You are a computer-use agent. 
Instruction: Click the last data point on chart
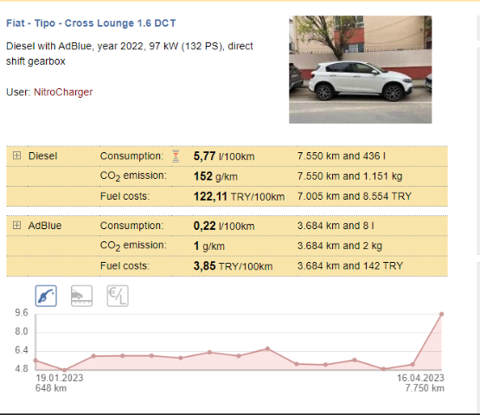click(441, 314)
